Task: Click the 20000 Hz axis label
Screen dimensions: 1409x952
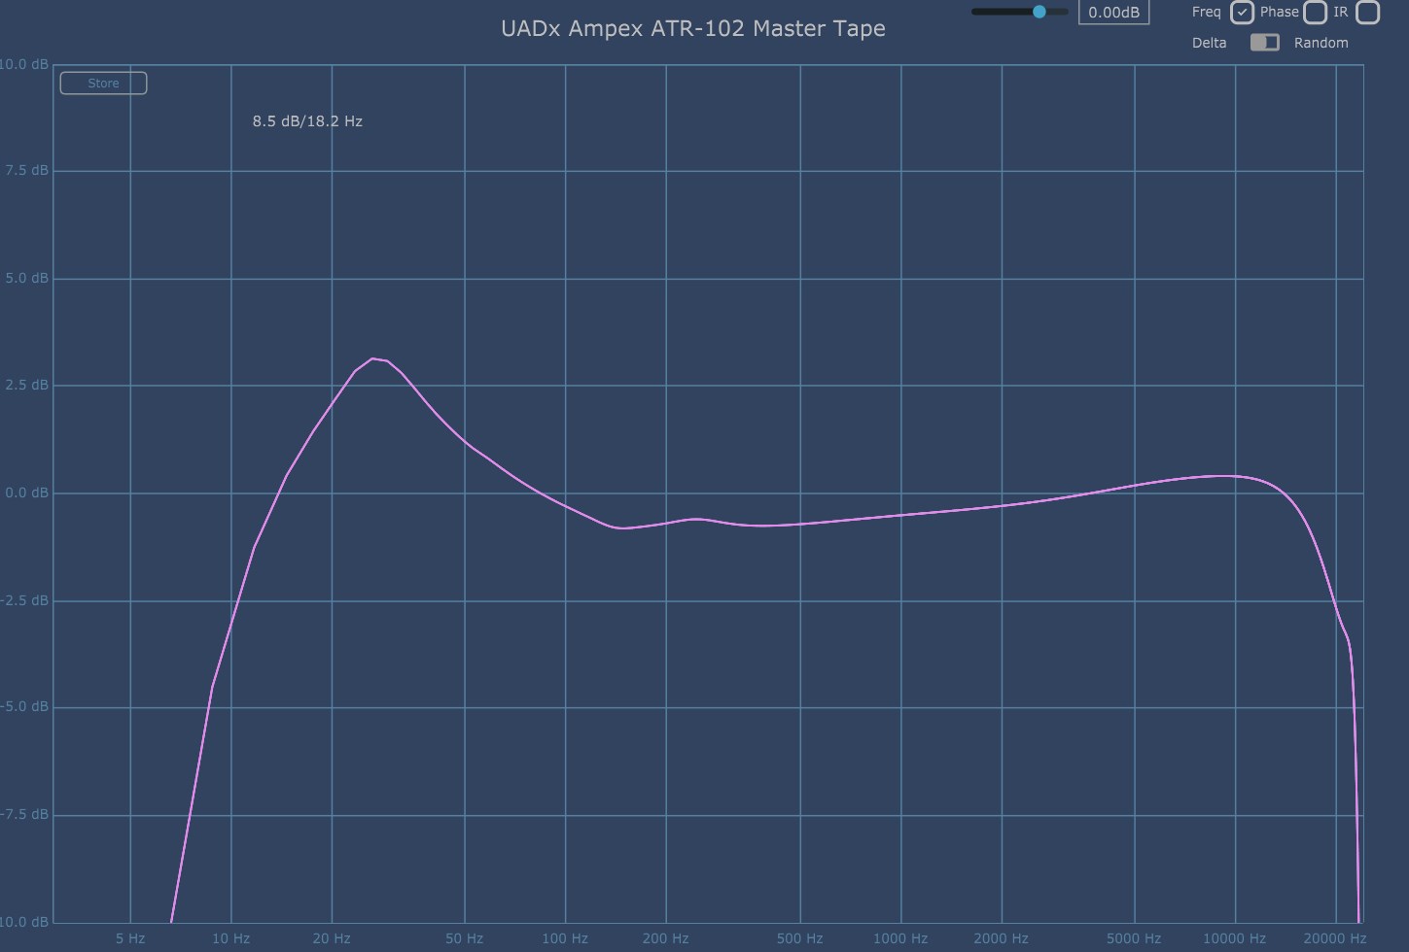Action: click(1334, 938)
